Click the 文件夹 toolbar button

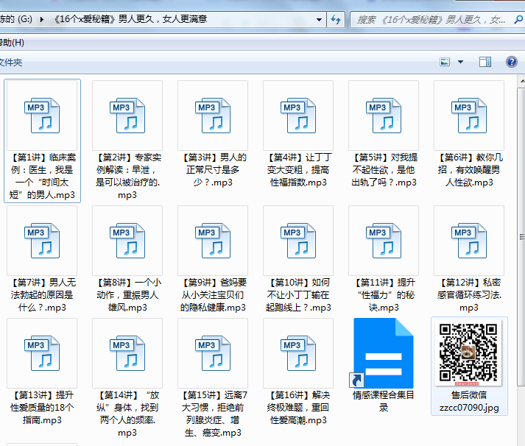[11, 63]
